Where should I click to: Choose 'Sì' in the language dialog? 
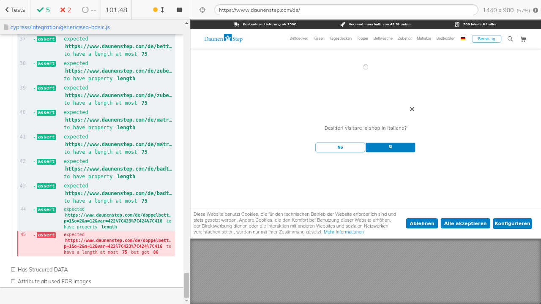point(390,147)
